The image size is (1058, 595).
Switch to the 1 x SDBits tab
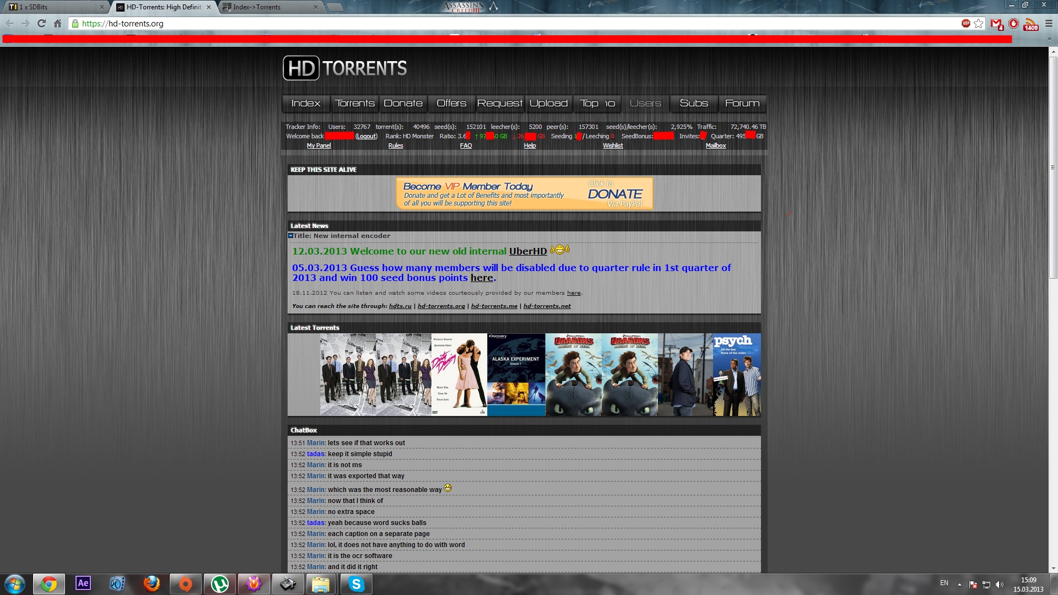coord(55,7)
